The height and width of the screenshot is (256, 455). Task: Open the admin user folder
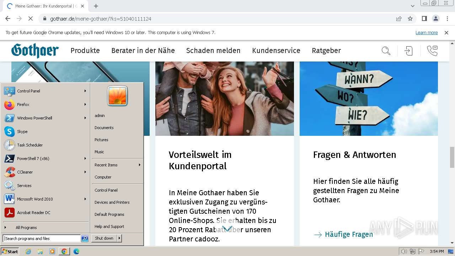100,116
